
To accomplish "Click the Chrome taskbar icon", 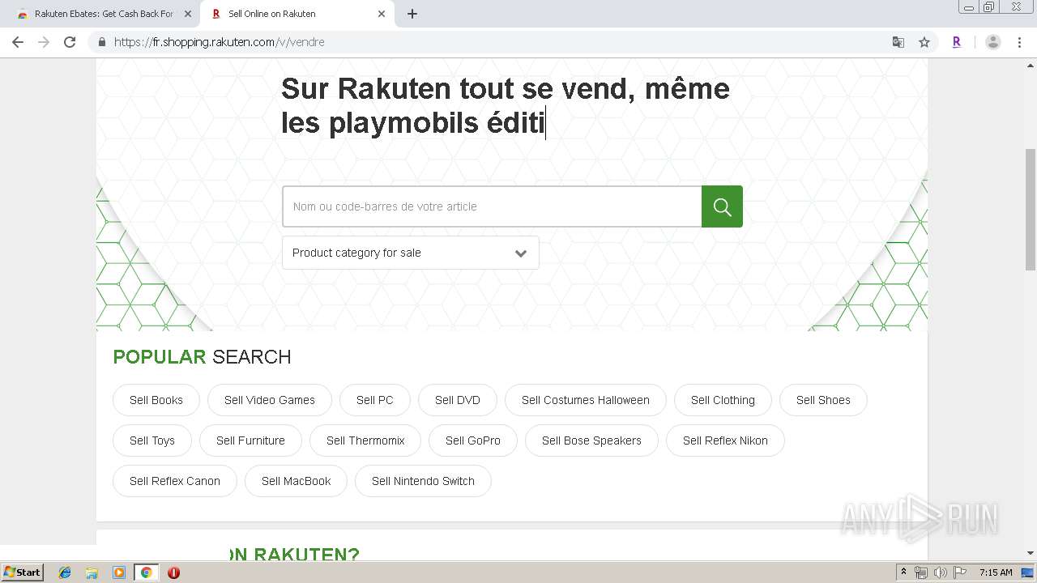I will coord(146,572).
